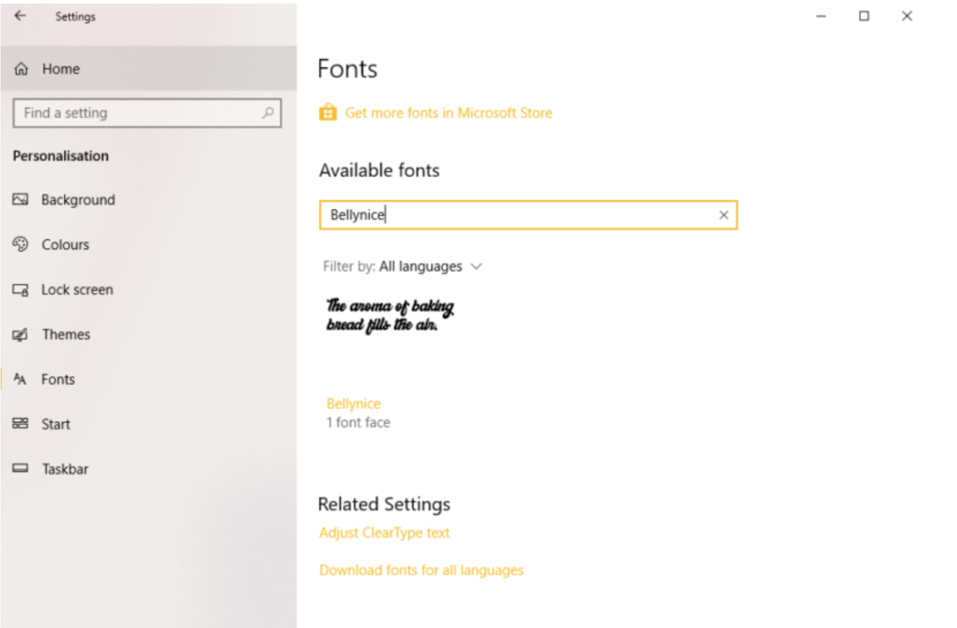The height and width of the screenshot is (628, 957).
Task: Select the Lock screen icon
Action: point(21,289)
